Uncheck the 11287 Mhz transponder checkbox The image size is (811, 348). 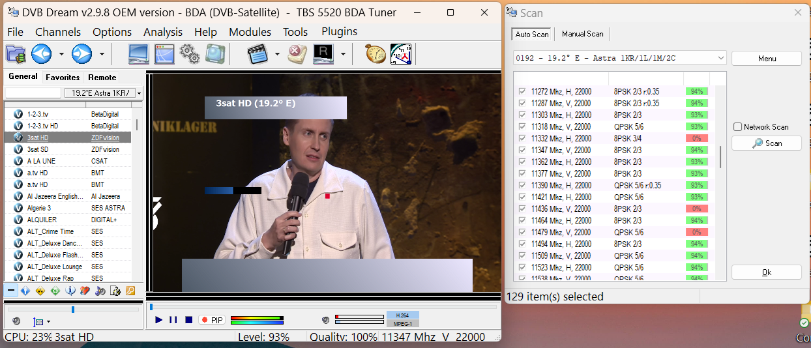[522, 104]
